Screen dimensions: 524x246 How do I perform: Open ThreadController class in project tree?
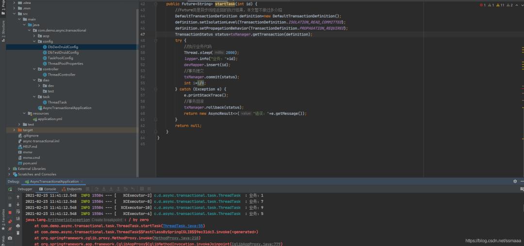pyautogui.click(x=61, y=75)
